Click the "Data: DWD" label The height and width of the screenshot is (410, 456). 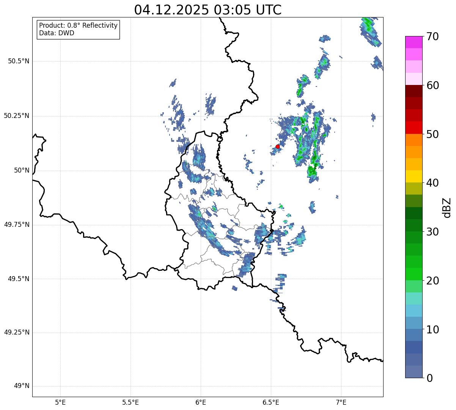click(x=57, y=33)
